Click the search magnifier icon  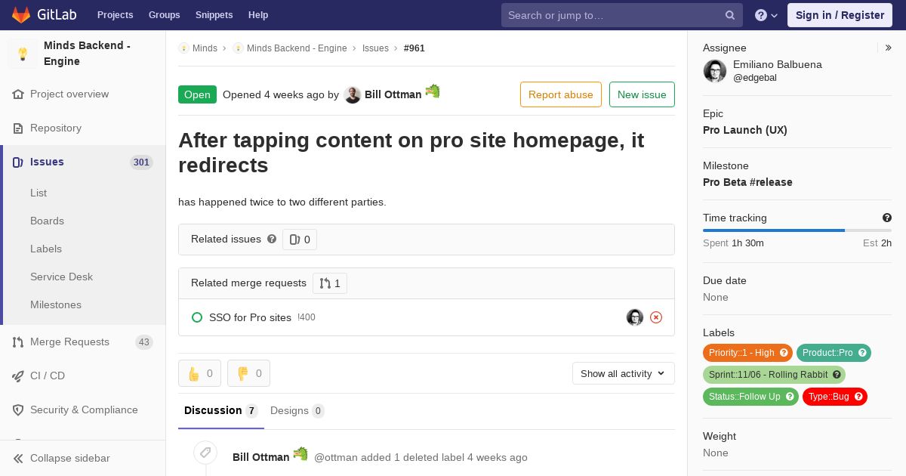pos(730,15)
